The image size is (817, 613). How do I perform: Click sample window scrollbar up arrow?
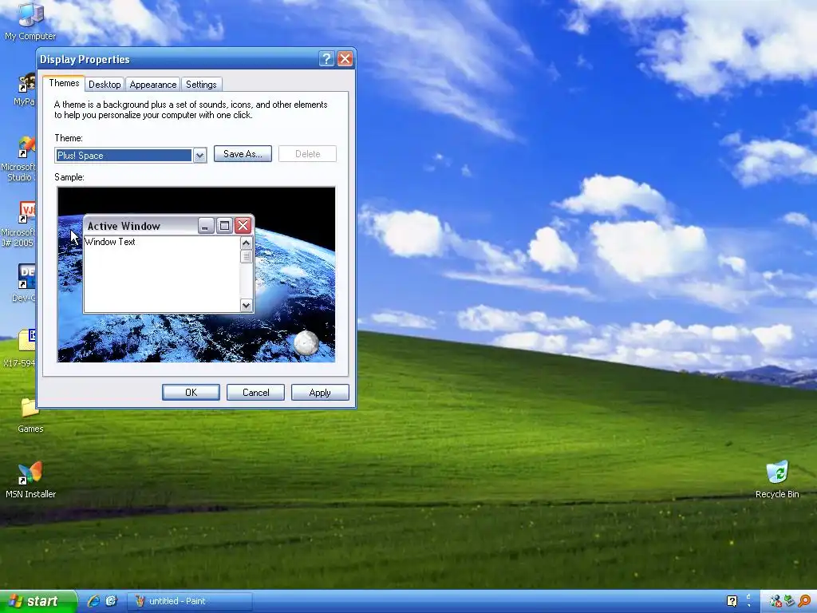246,243
